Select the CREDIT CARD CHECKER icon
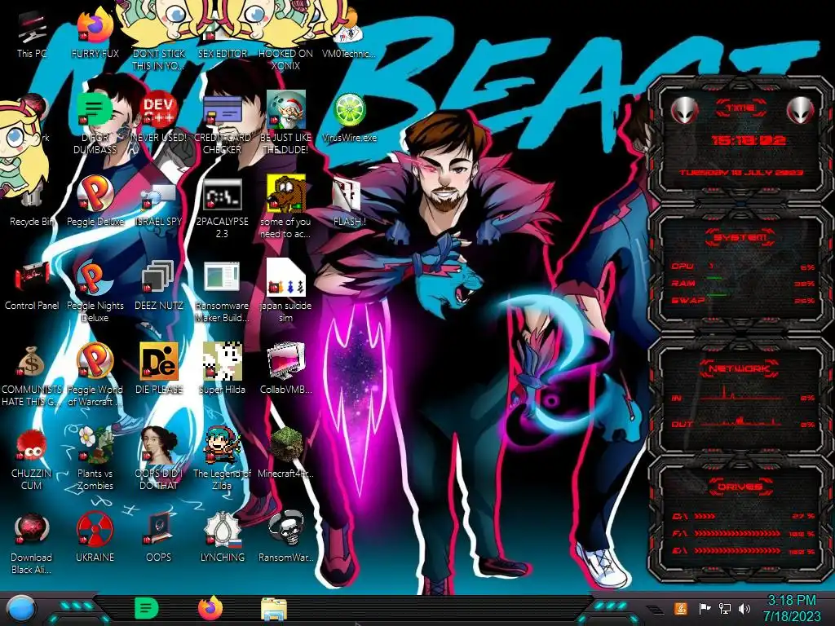 pyautogui.click(x=222, y=124)
